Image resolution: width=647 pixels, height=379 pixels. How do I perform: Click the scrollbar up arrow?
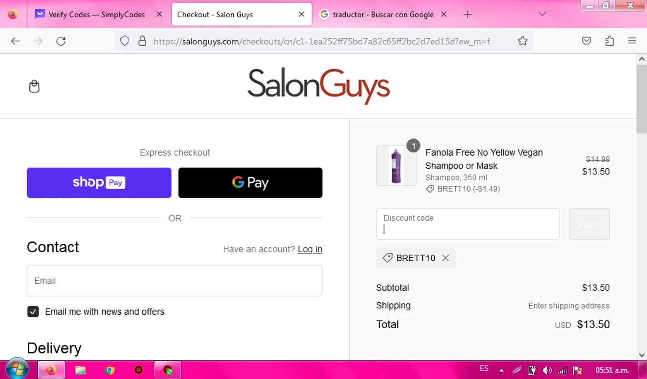(642, 59)
